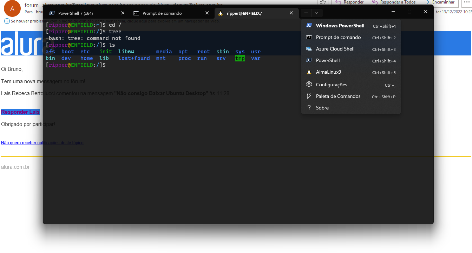Click the orange 'A' sender avatar in the Outlook email
The width and height of the screenshot is (472, 253).
pos(12,9)
